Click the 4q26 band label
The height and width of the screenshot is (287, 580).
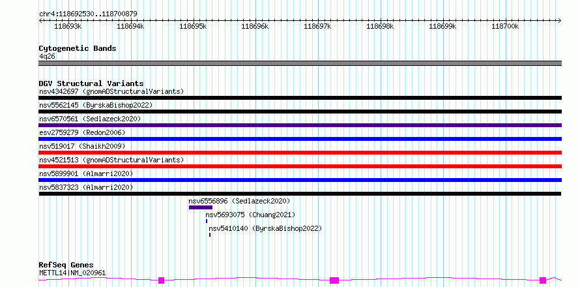tap(47, 56)
